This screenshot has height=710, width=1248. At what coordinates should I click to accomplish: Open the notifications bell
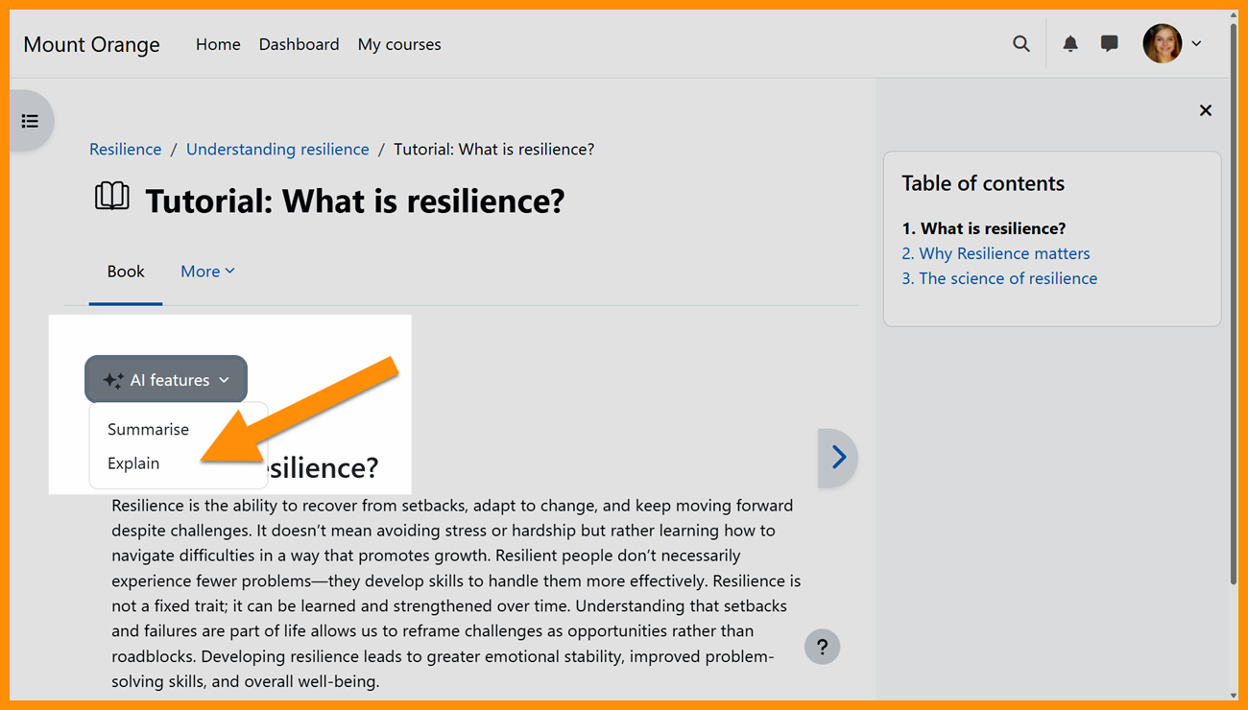[1070, 44]
